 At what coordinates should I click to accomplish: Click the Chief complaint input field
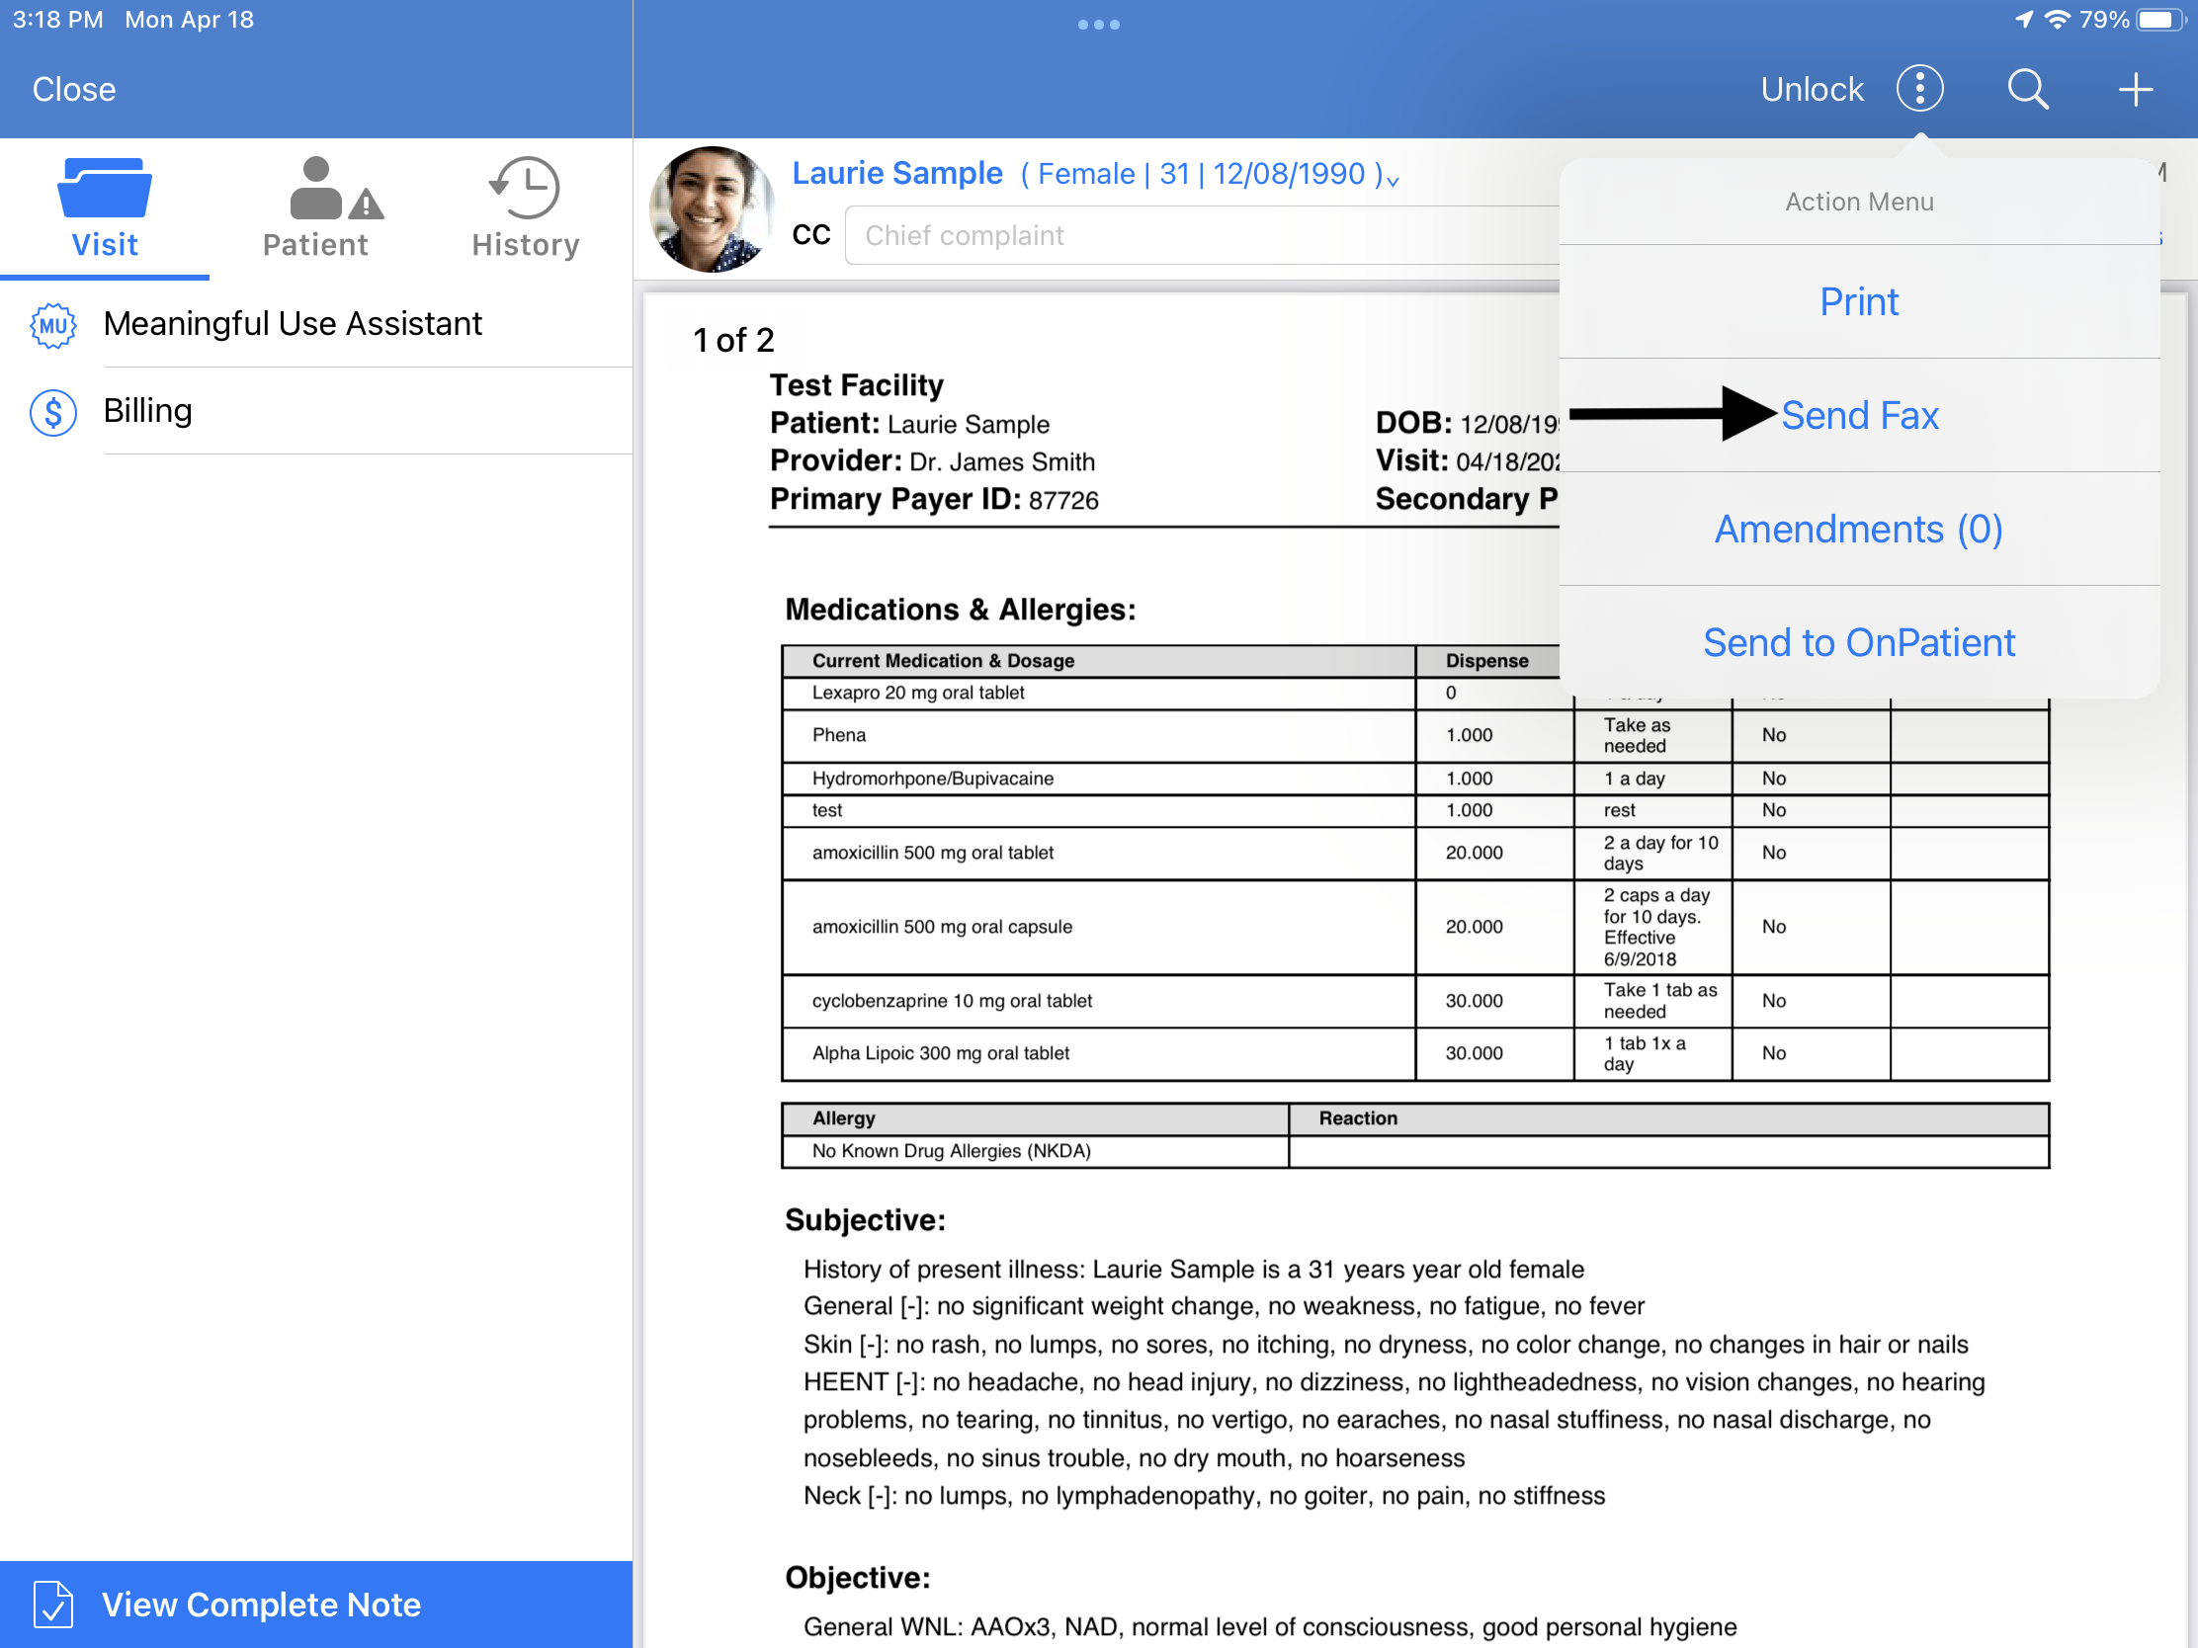pos(1203,235)
